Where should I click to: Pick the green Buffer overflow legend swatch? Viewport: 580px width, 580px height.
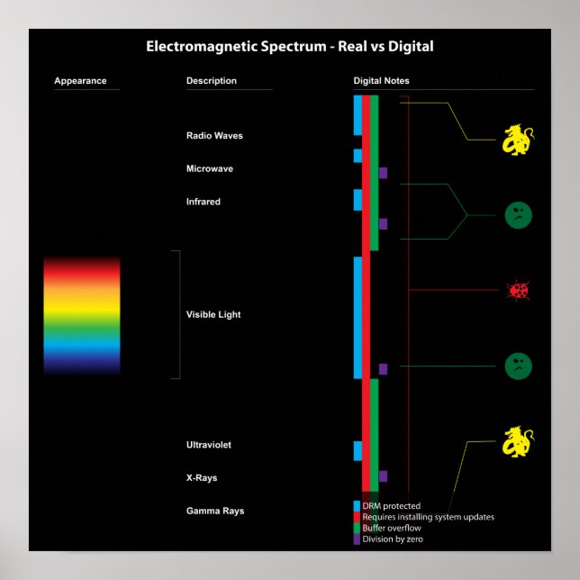pos(357,528)
